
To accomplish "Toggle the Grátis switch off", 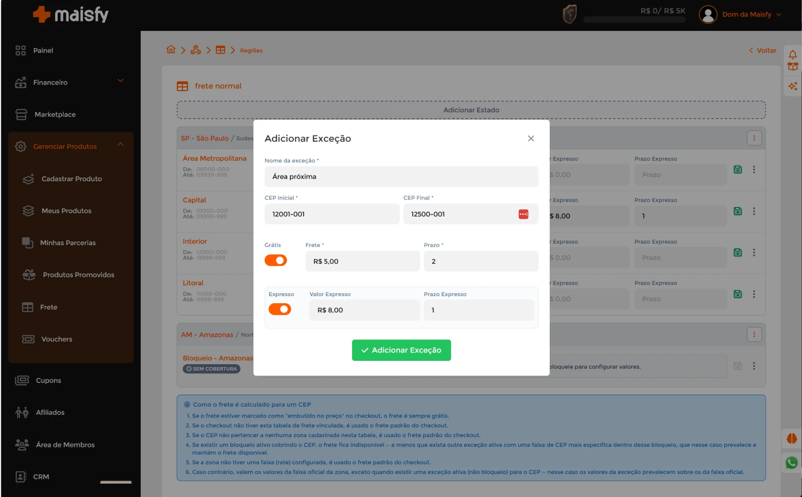I will pyautogui.click(x=276, y=260).
